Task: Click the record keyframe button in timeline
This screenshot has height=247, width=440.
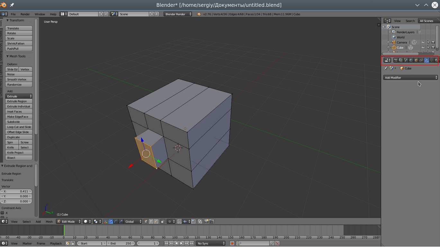Action: 232,243
